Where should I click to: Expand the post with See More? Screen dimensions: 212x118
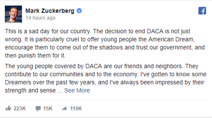[x=77, y=90]
